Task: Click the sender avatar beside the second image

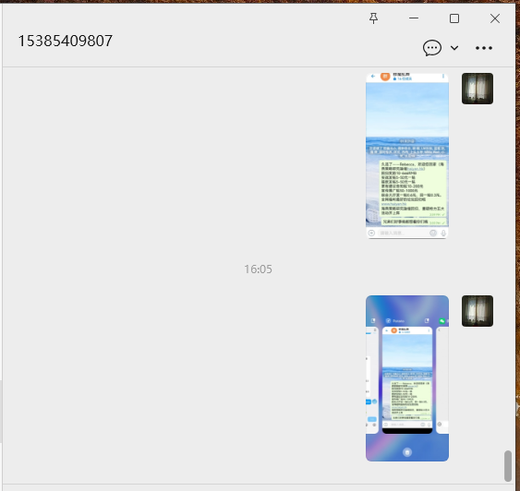Action: point(478,311)
